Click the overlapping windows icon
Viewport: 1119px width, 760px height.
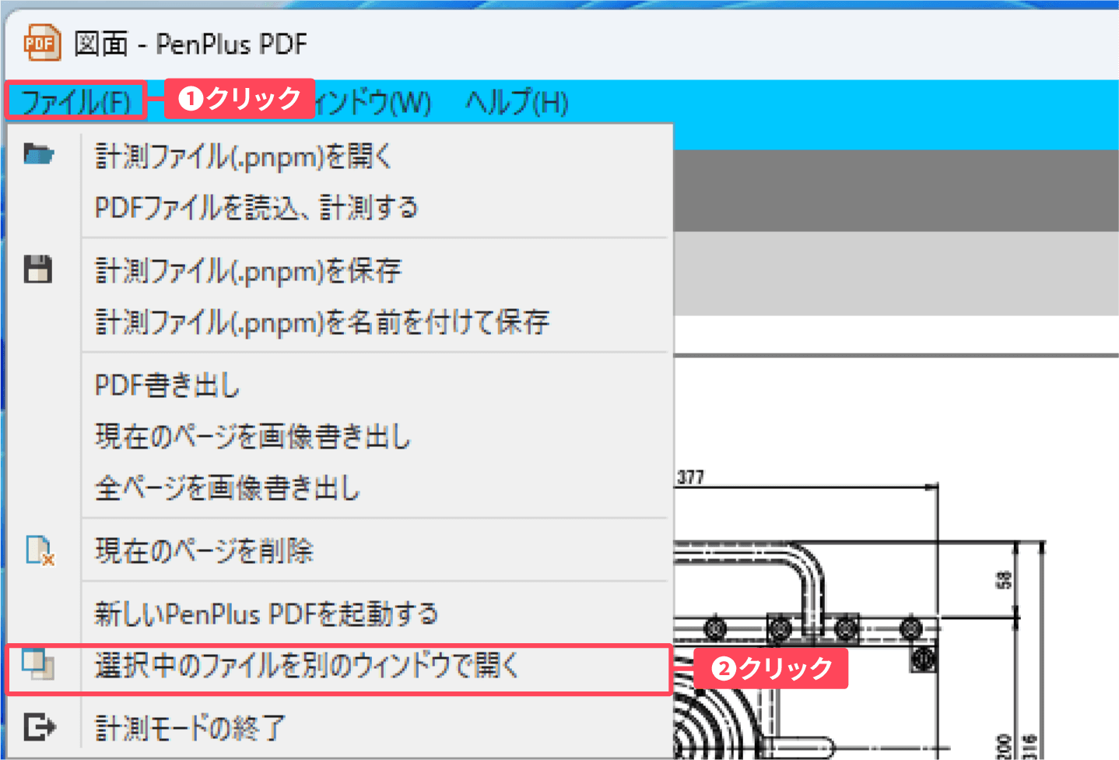point(37,664)
